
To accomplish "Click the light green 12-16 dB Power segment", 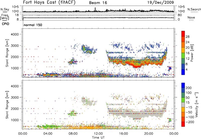I will coord(183,56).
